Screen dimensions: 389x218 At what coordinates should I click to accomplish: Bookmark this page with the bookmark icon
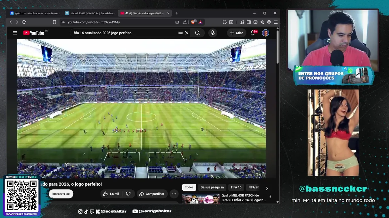tap(54, 22)
